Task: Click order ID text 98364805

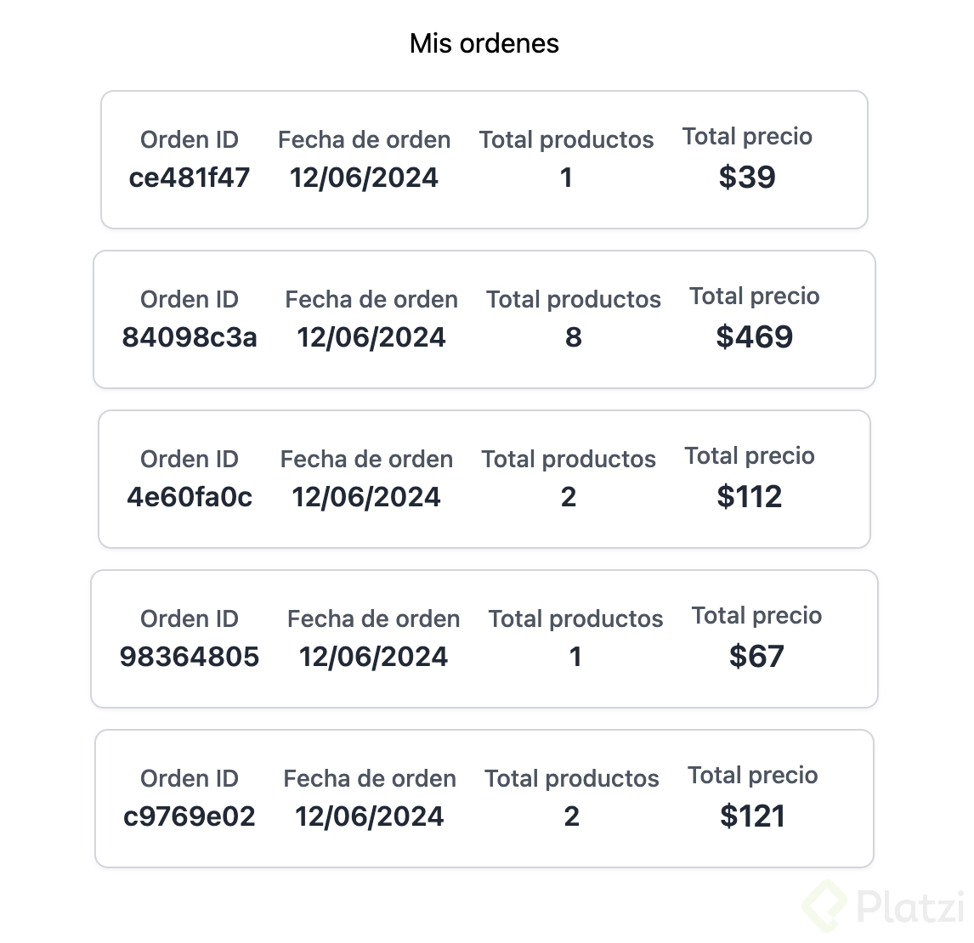Action: click(x=190, y=657)
